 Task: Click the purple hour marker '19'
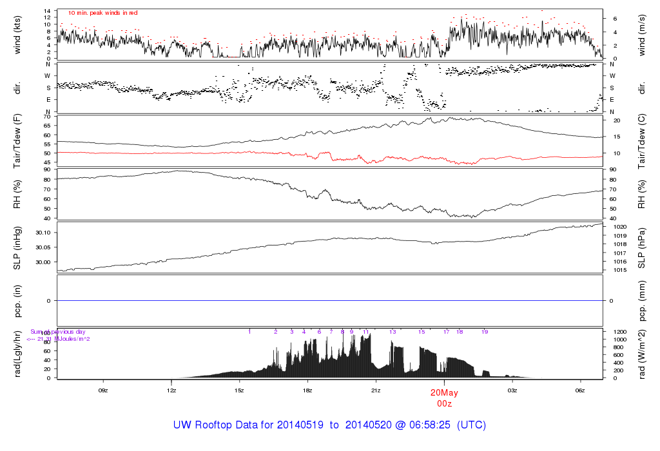pyautogui.click(x=485, y=332)
